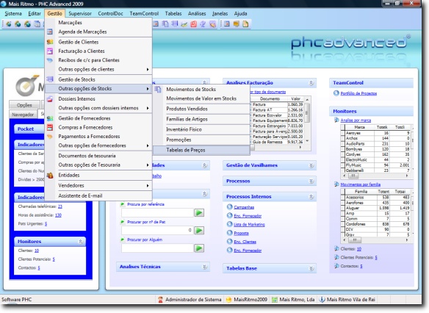Collapse the Processos Internos panel
Screen dimensions: 429x313
[311, 196]
